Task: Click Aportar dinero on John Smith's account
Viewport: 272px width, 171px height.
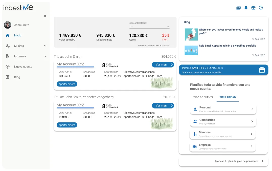Action: click(67, 84)
